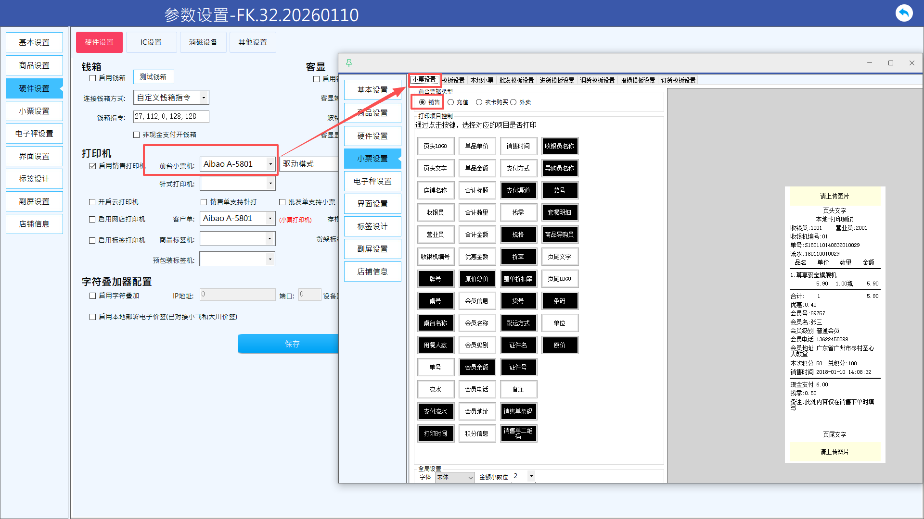Check 非现金支付开钱箱 option
This screenshot has width=924, height=519.
click(137, 135)
